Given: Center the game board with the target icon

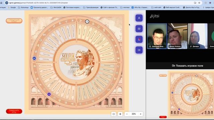Looking at the screenshot, I should click(120, 114).
